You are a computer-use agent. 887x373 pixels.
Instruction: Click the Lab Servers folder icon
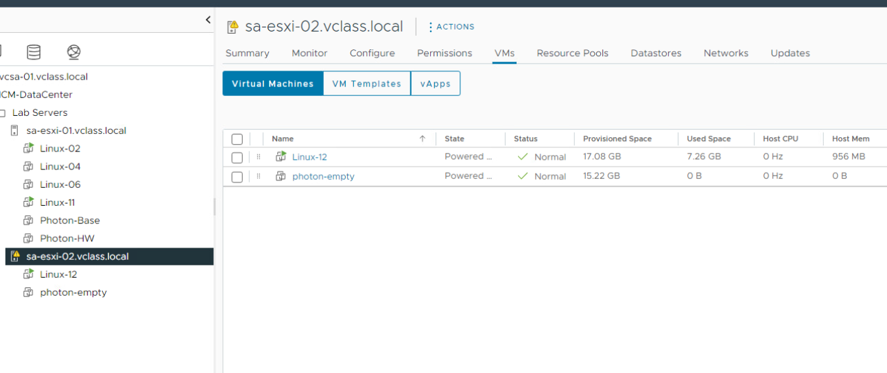pyautogui.click(x=3, y=112)
